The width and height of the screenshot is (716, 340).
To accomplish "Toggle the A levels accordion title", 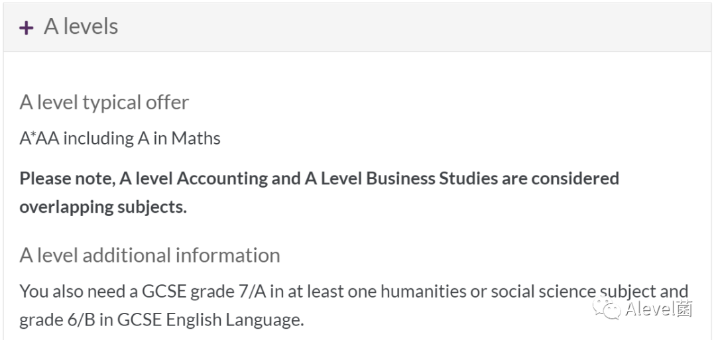I will point(81,27).
